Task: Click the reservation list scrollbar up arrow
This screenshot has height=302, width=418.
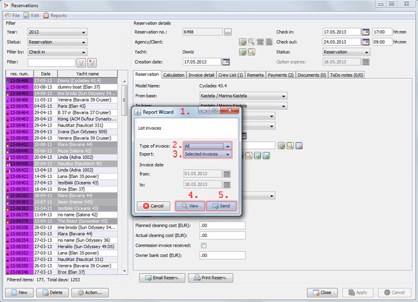Action: (x=125, y=81)
